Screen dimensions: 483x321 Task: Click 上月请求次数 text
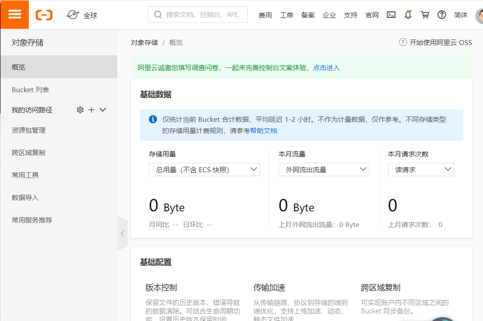(415, 225)
